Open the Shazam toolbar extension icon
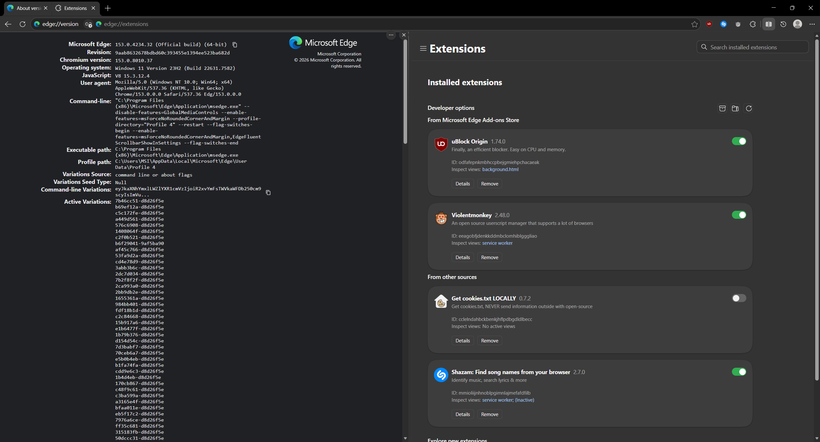The image size is (820, 442). pyautogui.click(x=724, y=24)
